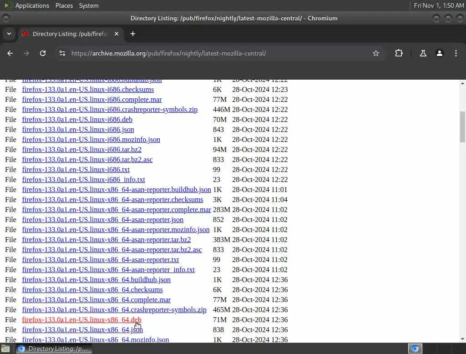Download linux-i686.tar.bz2 archive
This screenshot has width=466, height=354.
pyautogui.click(x=82, y=150)
